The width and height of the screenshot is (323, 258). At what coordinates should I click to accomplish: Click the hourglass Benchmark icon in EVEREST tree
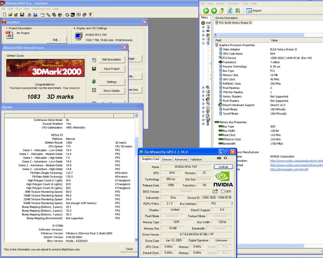(x=208, y=124)
